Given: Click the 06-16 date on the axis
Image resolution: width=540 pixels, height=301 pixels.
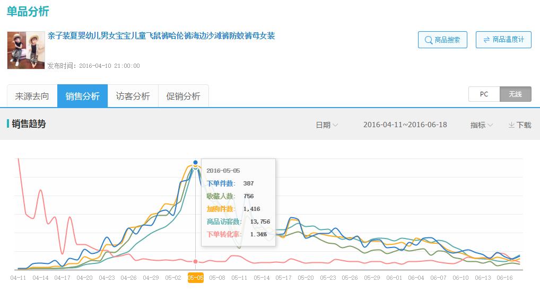Looking at the screenshot, I should coord(504,278).
